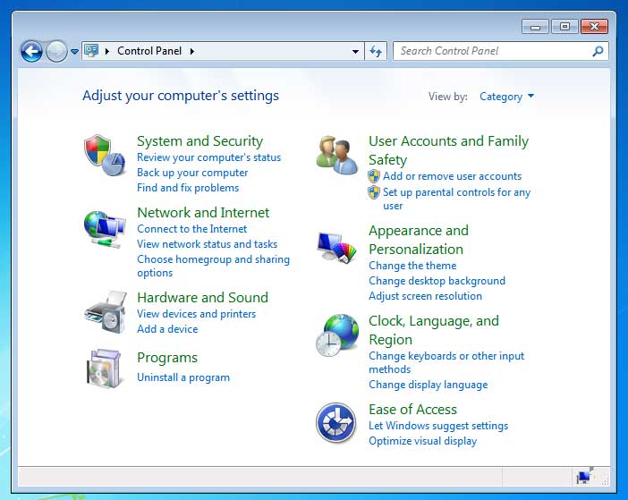Maximize the Control Panel window
This screenshot has width=628, height=500.
coord(564,27)
